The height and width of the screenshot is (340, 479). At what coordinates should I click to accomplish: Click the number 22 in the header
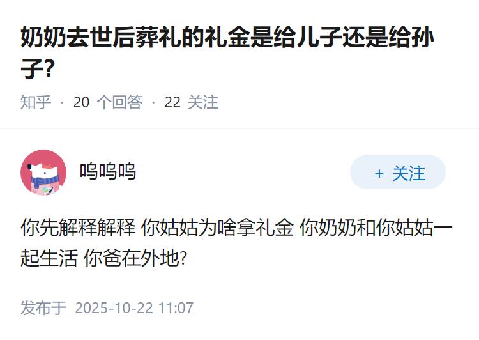pos(172,102)
